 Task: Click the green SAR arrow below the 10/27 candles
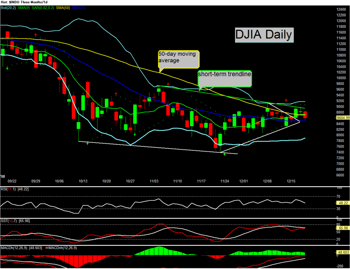135,134
